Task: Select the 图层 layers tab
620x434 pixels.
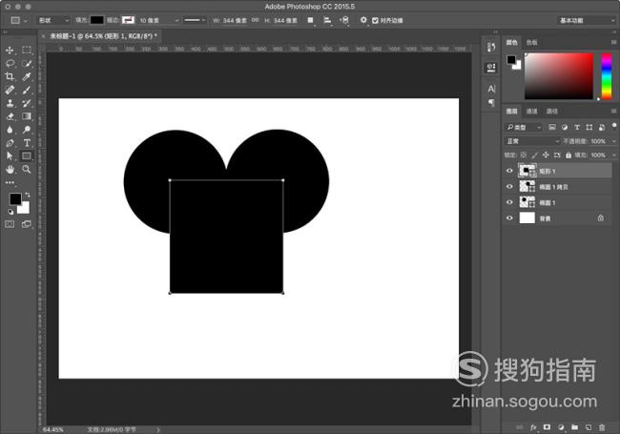Action: coord(511,111)
